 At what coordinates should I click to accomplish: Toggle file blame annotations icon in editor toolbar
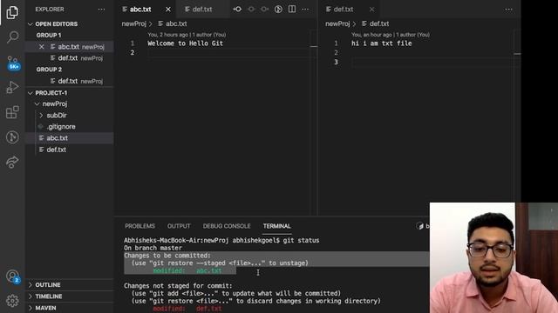[278, 10]
